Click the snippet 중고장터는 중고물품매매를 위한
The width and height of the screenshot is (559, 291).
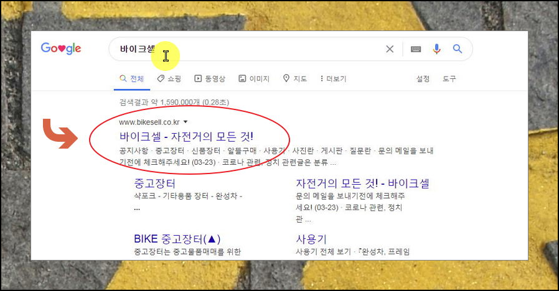(187, 252)
